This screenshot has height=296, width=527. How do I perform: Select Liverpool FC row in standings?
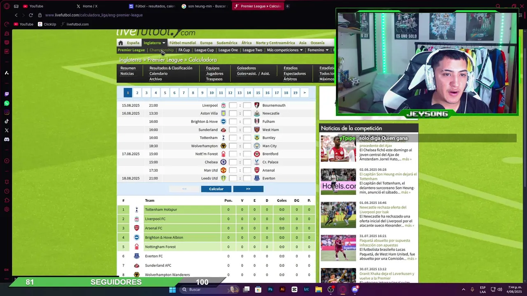[216, 219]
